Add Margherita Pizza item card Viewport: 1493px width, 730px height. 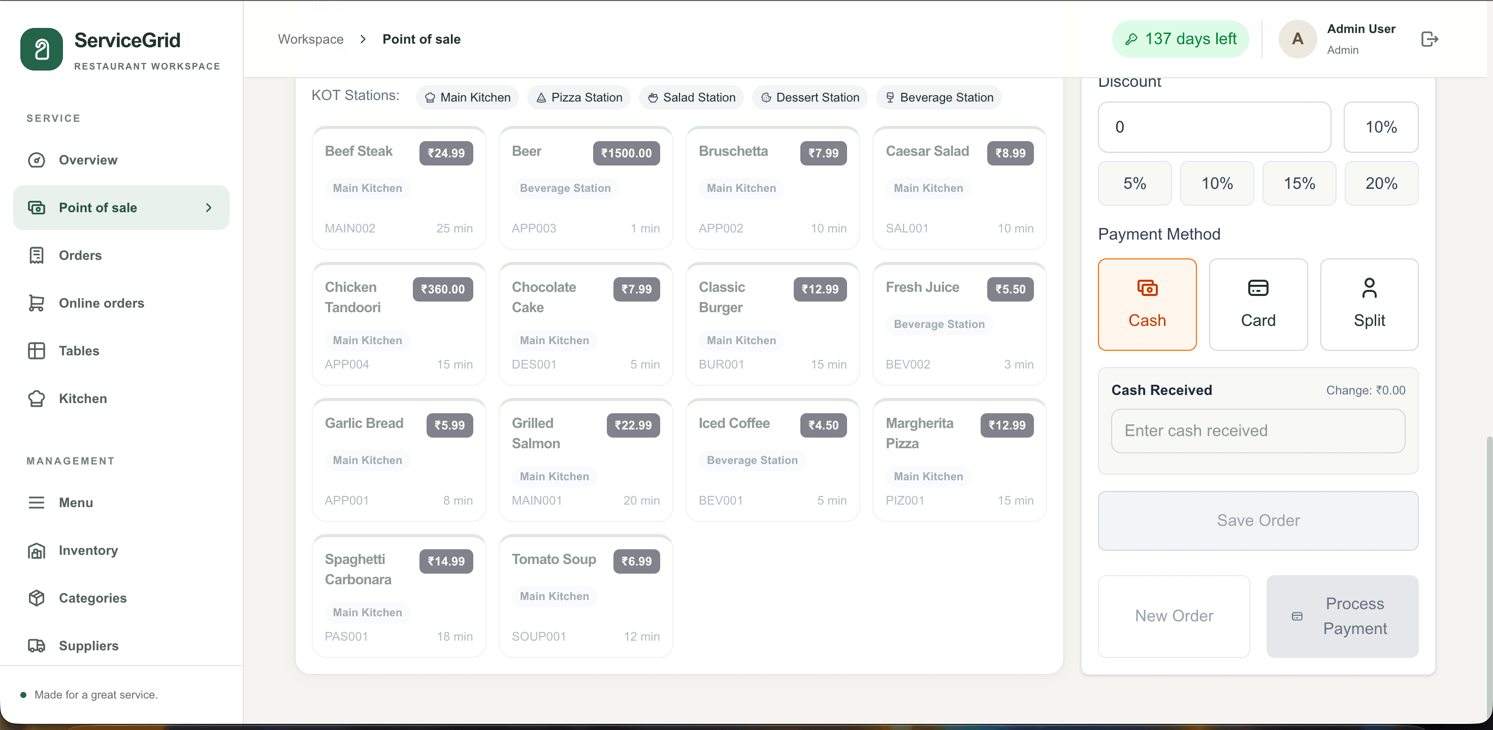959,459
